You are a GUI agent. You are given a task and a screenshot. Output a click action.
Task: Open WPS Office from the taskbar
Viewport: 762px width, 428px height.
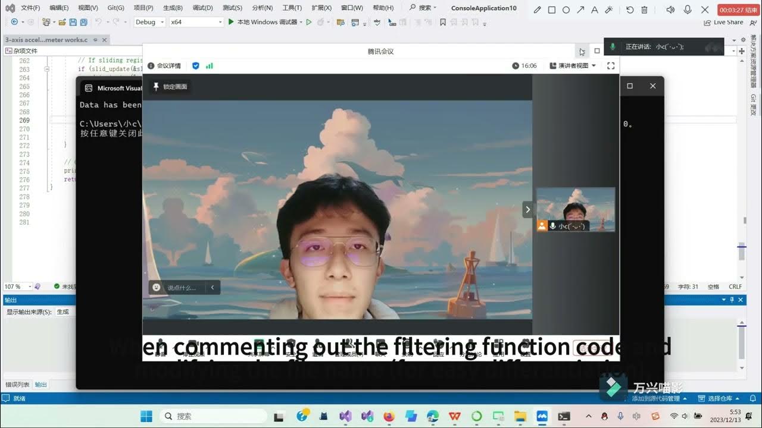tap(455, 416)
